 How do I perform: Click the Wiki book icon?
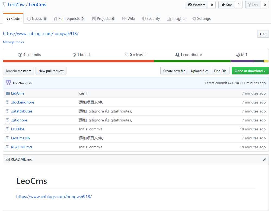[x=124, y=19]
